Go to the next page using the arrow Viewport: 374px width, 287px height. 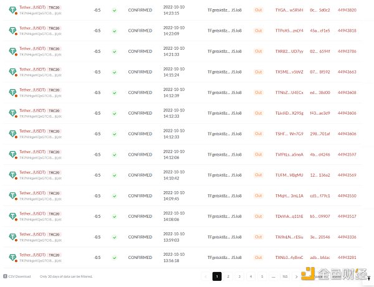[296, 276]
